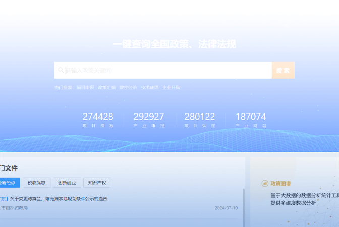This screenshot has width=339, height=227.
Task: Open the 274428 项目招标 statistic
Action: [x=98, y=120]
